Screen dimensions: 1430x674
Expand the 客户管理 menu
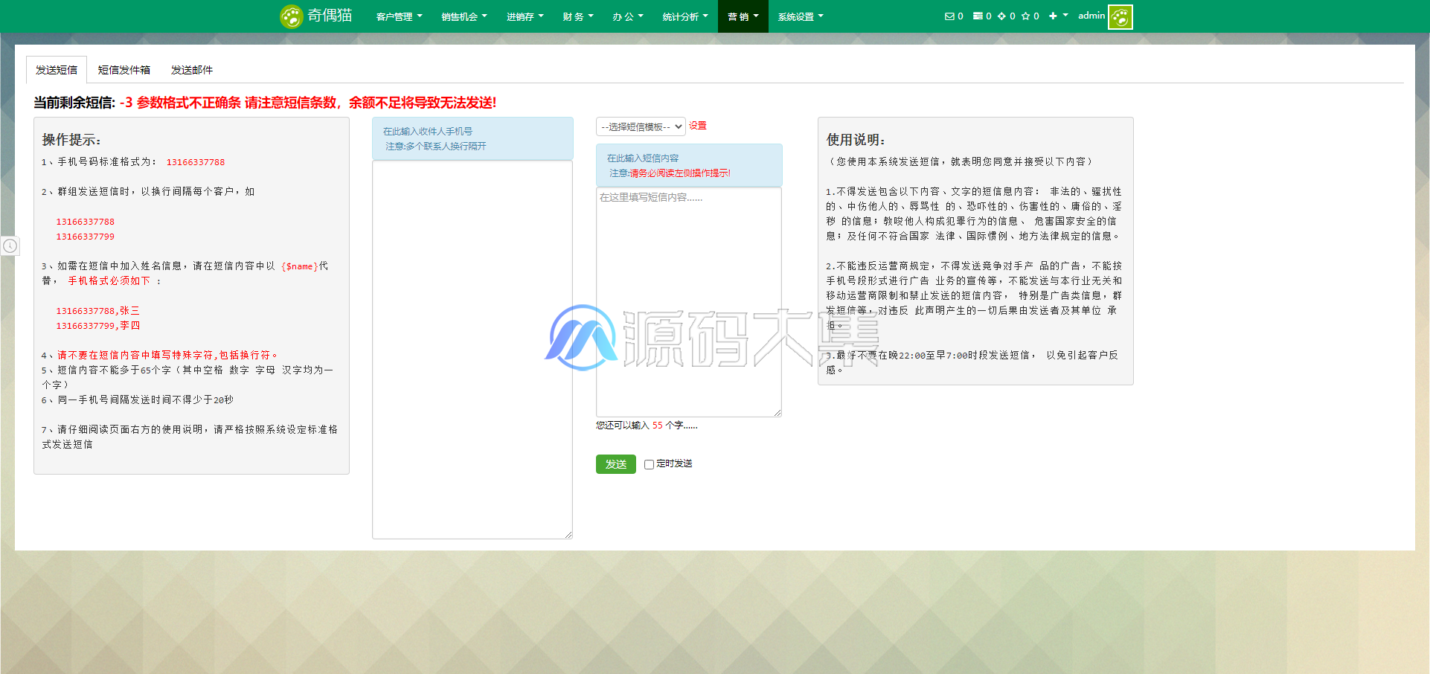(399, 16)
